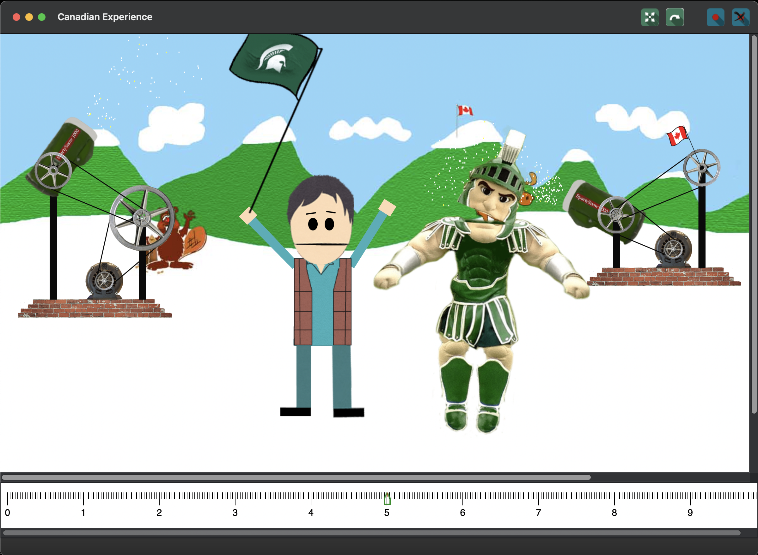
Task: Select the rotate tool with curved arrow
Action: pos(675,17)
